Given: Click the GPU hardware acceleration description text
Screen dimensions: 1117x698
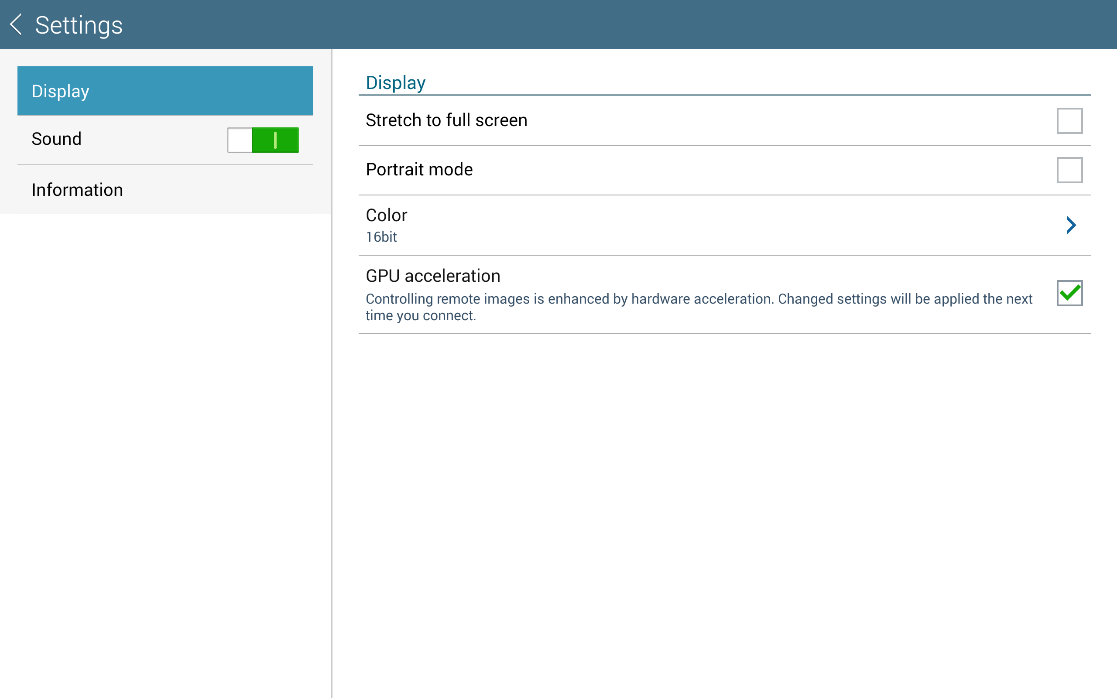Looking at the screenshot, I should coord(699,307).
